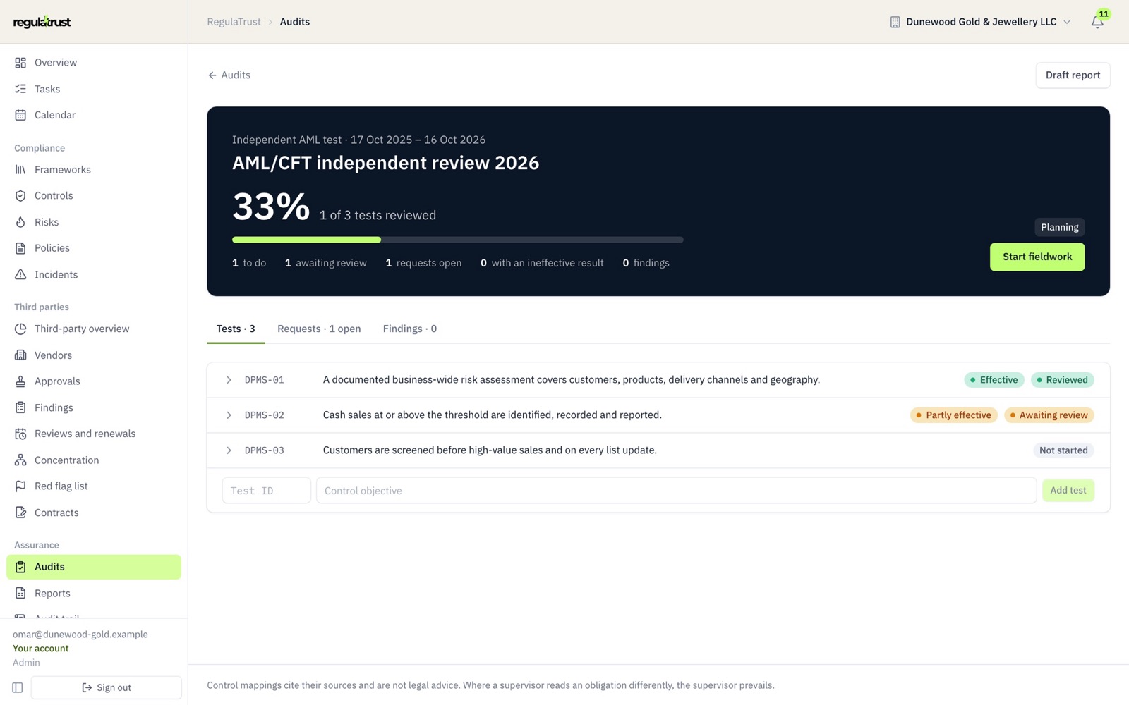The image size is (1129, 705).
Task: Open the Calendar icon in sidebar
Action: [20, 115]
